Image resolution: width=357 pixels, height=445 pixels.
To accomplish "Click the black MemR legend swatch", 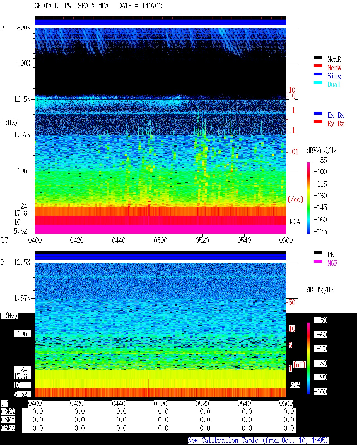I will (318, 57).
